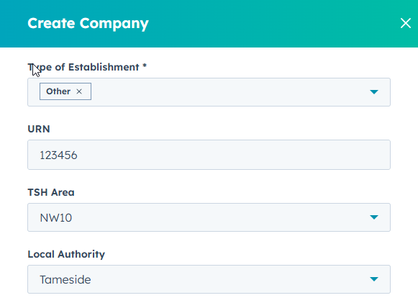Click the Create Company header title
This screenshot has width=418, height=303.
[x=88, y=24]
